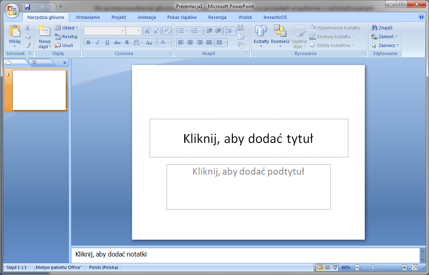This screenshot has height=275, width=429.
Task: Switch to Slide Sorter view
Action: click(327, 267)
